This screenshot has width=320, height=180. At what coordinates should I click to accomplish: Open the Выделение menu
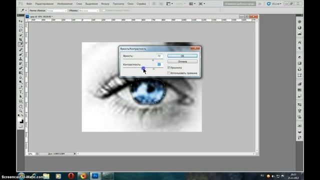(x=91, y=4)
